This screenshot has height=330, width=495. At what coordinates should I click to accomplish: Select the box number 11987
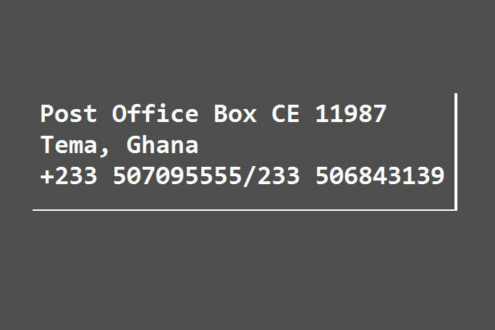coord(350,114)
